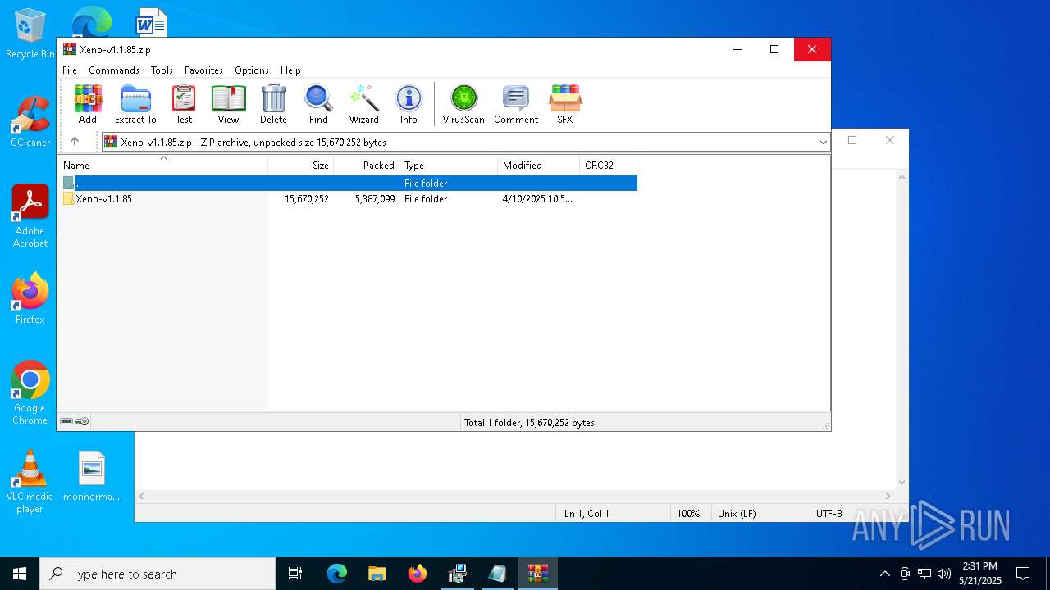Click the SFX toolbar icon
The height and width of the screenshot is (590, 1050).
565,104
